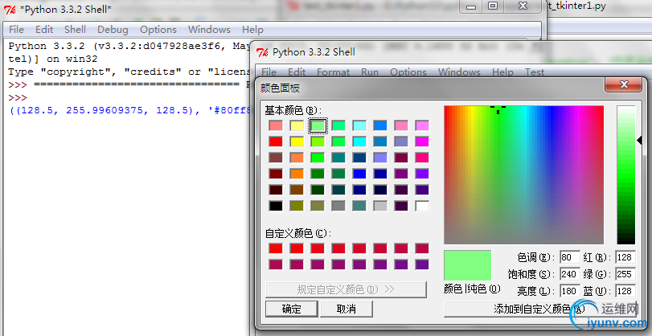The image size is (652, 336).
Task: Open the Debug menu
Action: pos(113,30)
